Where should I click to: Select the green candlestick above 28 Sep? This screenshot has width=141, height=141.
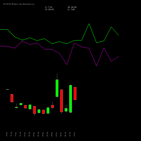point(48,111)
